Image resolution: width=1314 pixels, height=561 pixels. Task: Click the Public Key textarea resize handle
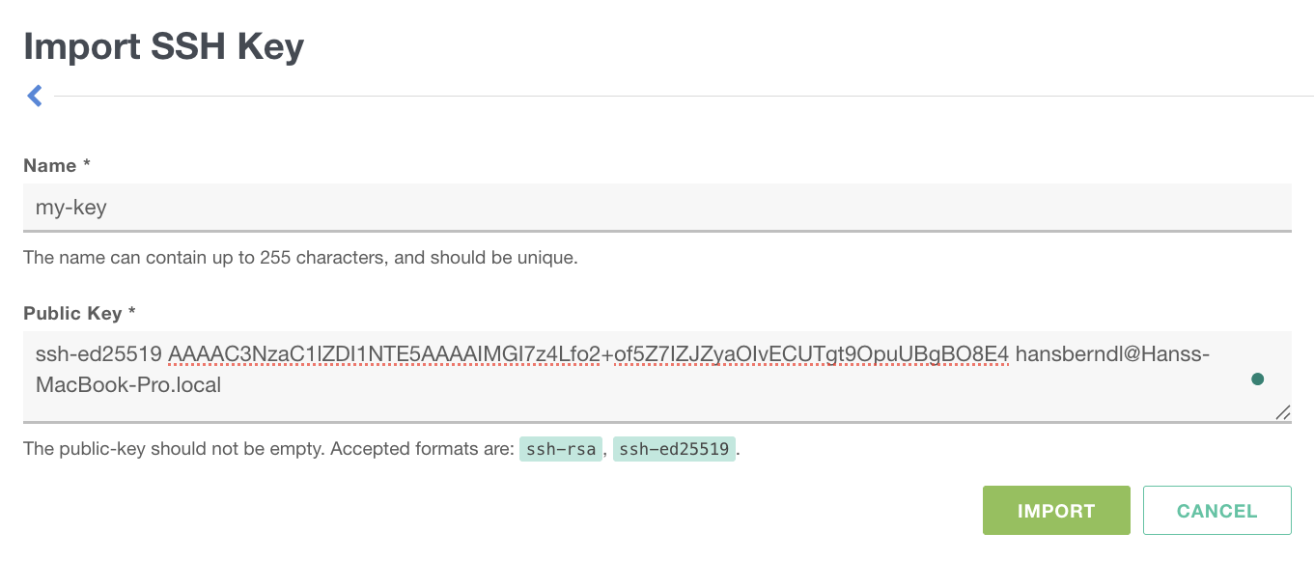(1282, 411)
